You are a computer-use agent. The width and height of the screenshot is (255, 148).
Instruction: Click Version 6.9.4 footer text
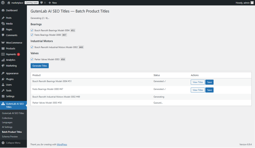point(245,144)
